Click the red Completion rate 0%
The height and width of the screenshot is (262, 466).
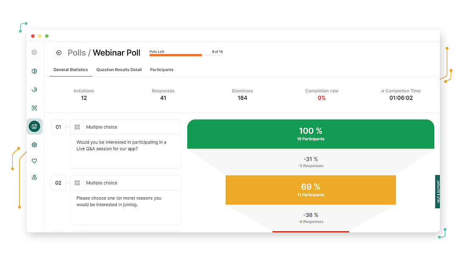click(x=322, y=98)
